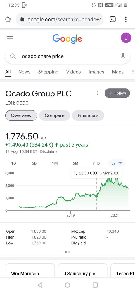Viewport: 135px width, 293px height.
Task: Open the Google hamburger menu
Action: coord(10,38)
